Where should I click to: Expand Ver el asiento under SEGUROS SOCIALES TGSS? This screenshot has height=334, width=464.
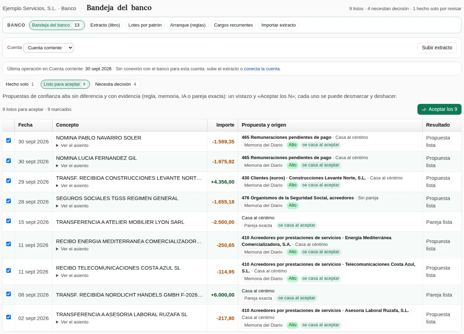pos(72,206)
